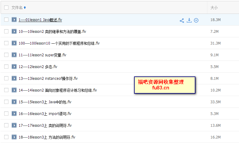Toggle the select-all checkbox in header
Screen dimensions: 239x143
click(6, 8)
